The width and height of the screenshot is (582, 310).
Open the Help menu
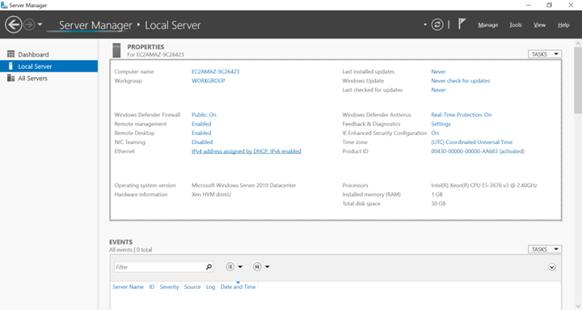[563, 25]
